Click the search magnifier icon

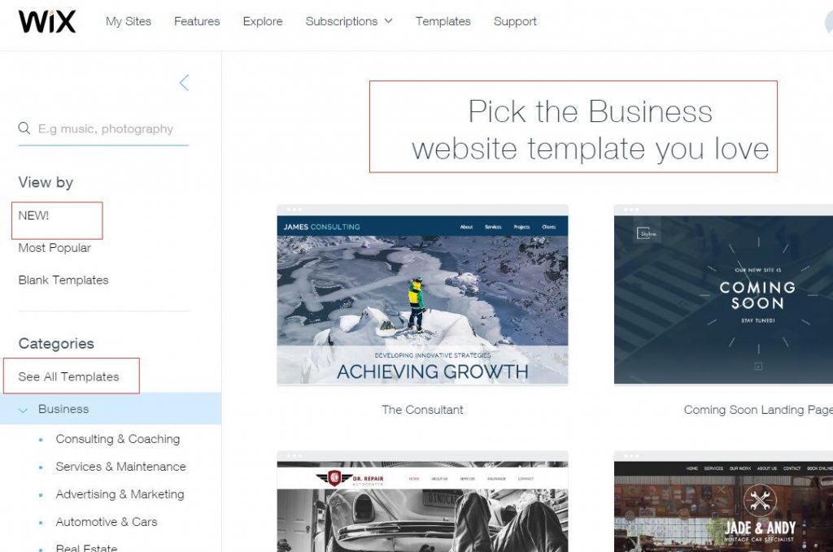24,128
